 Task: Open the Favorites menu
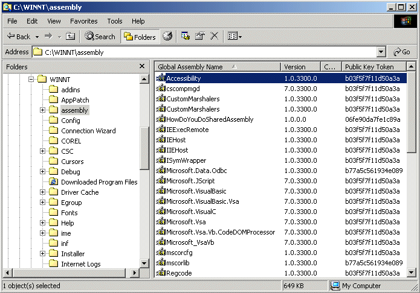point(84,21)
